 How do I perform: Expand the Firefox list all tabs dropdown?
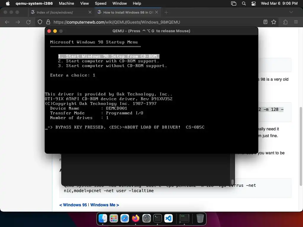291,12
